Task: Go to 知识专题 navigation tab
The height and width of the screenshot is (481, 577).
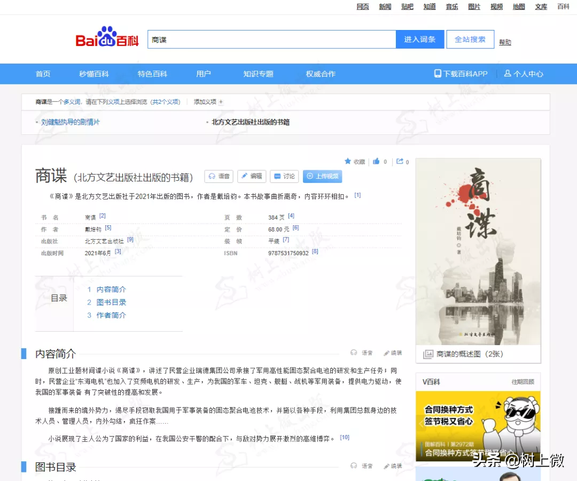Action: coord(258,74)
